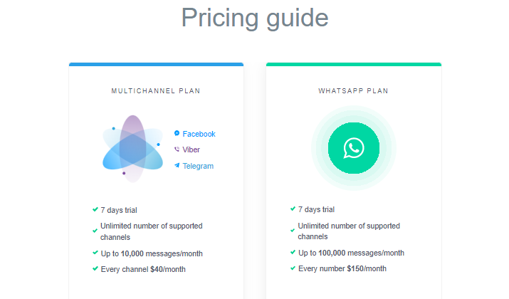Click checkmark beside Multichannel 7 days trial
This screenshot has width=509, height=299.
point(95,209)
